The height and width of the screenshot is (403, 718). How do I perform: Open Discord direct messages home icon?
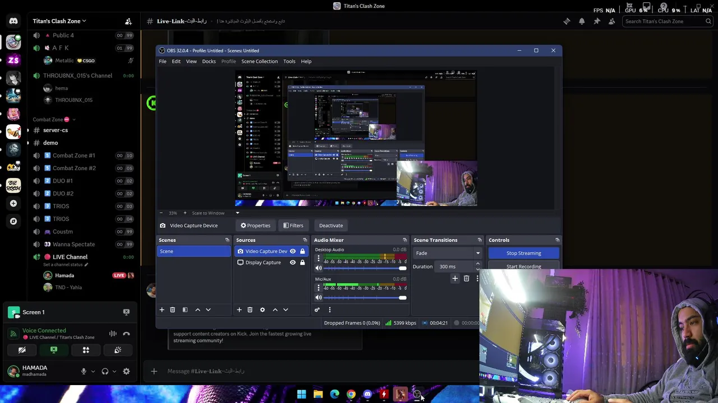pyautogui.click(x=13, y=21)
